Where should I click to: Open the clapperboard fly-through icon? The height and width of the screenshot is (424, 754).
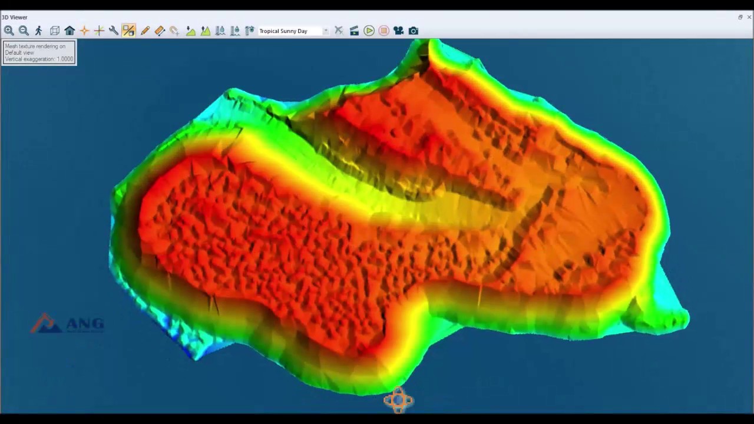(354, 31)
